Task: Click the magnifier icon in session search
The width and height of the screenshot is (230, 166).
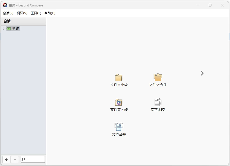Action: (23, 160)
